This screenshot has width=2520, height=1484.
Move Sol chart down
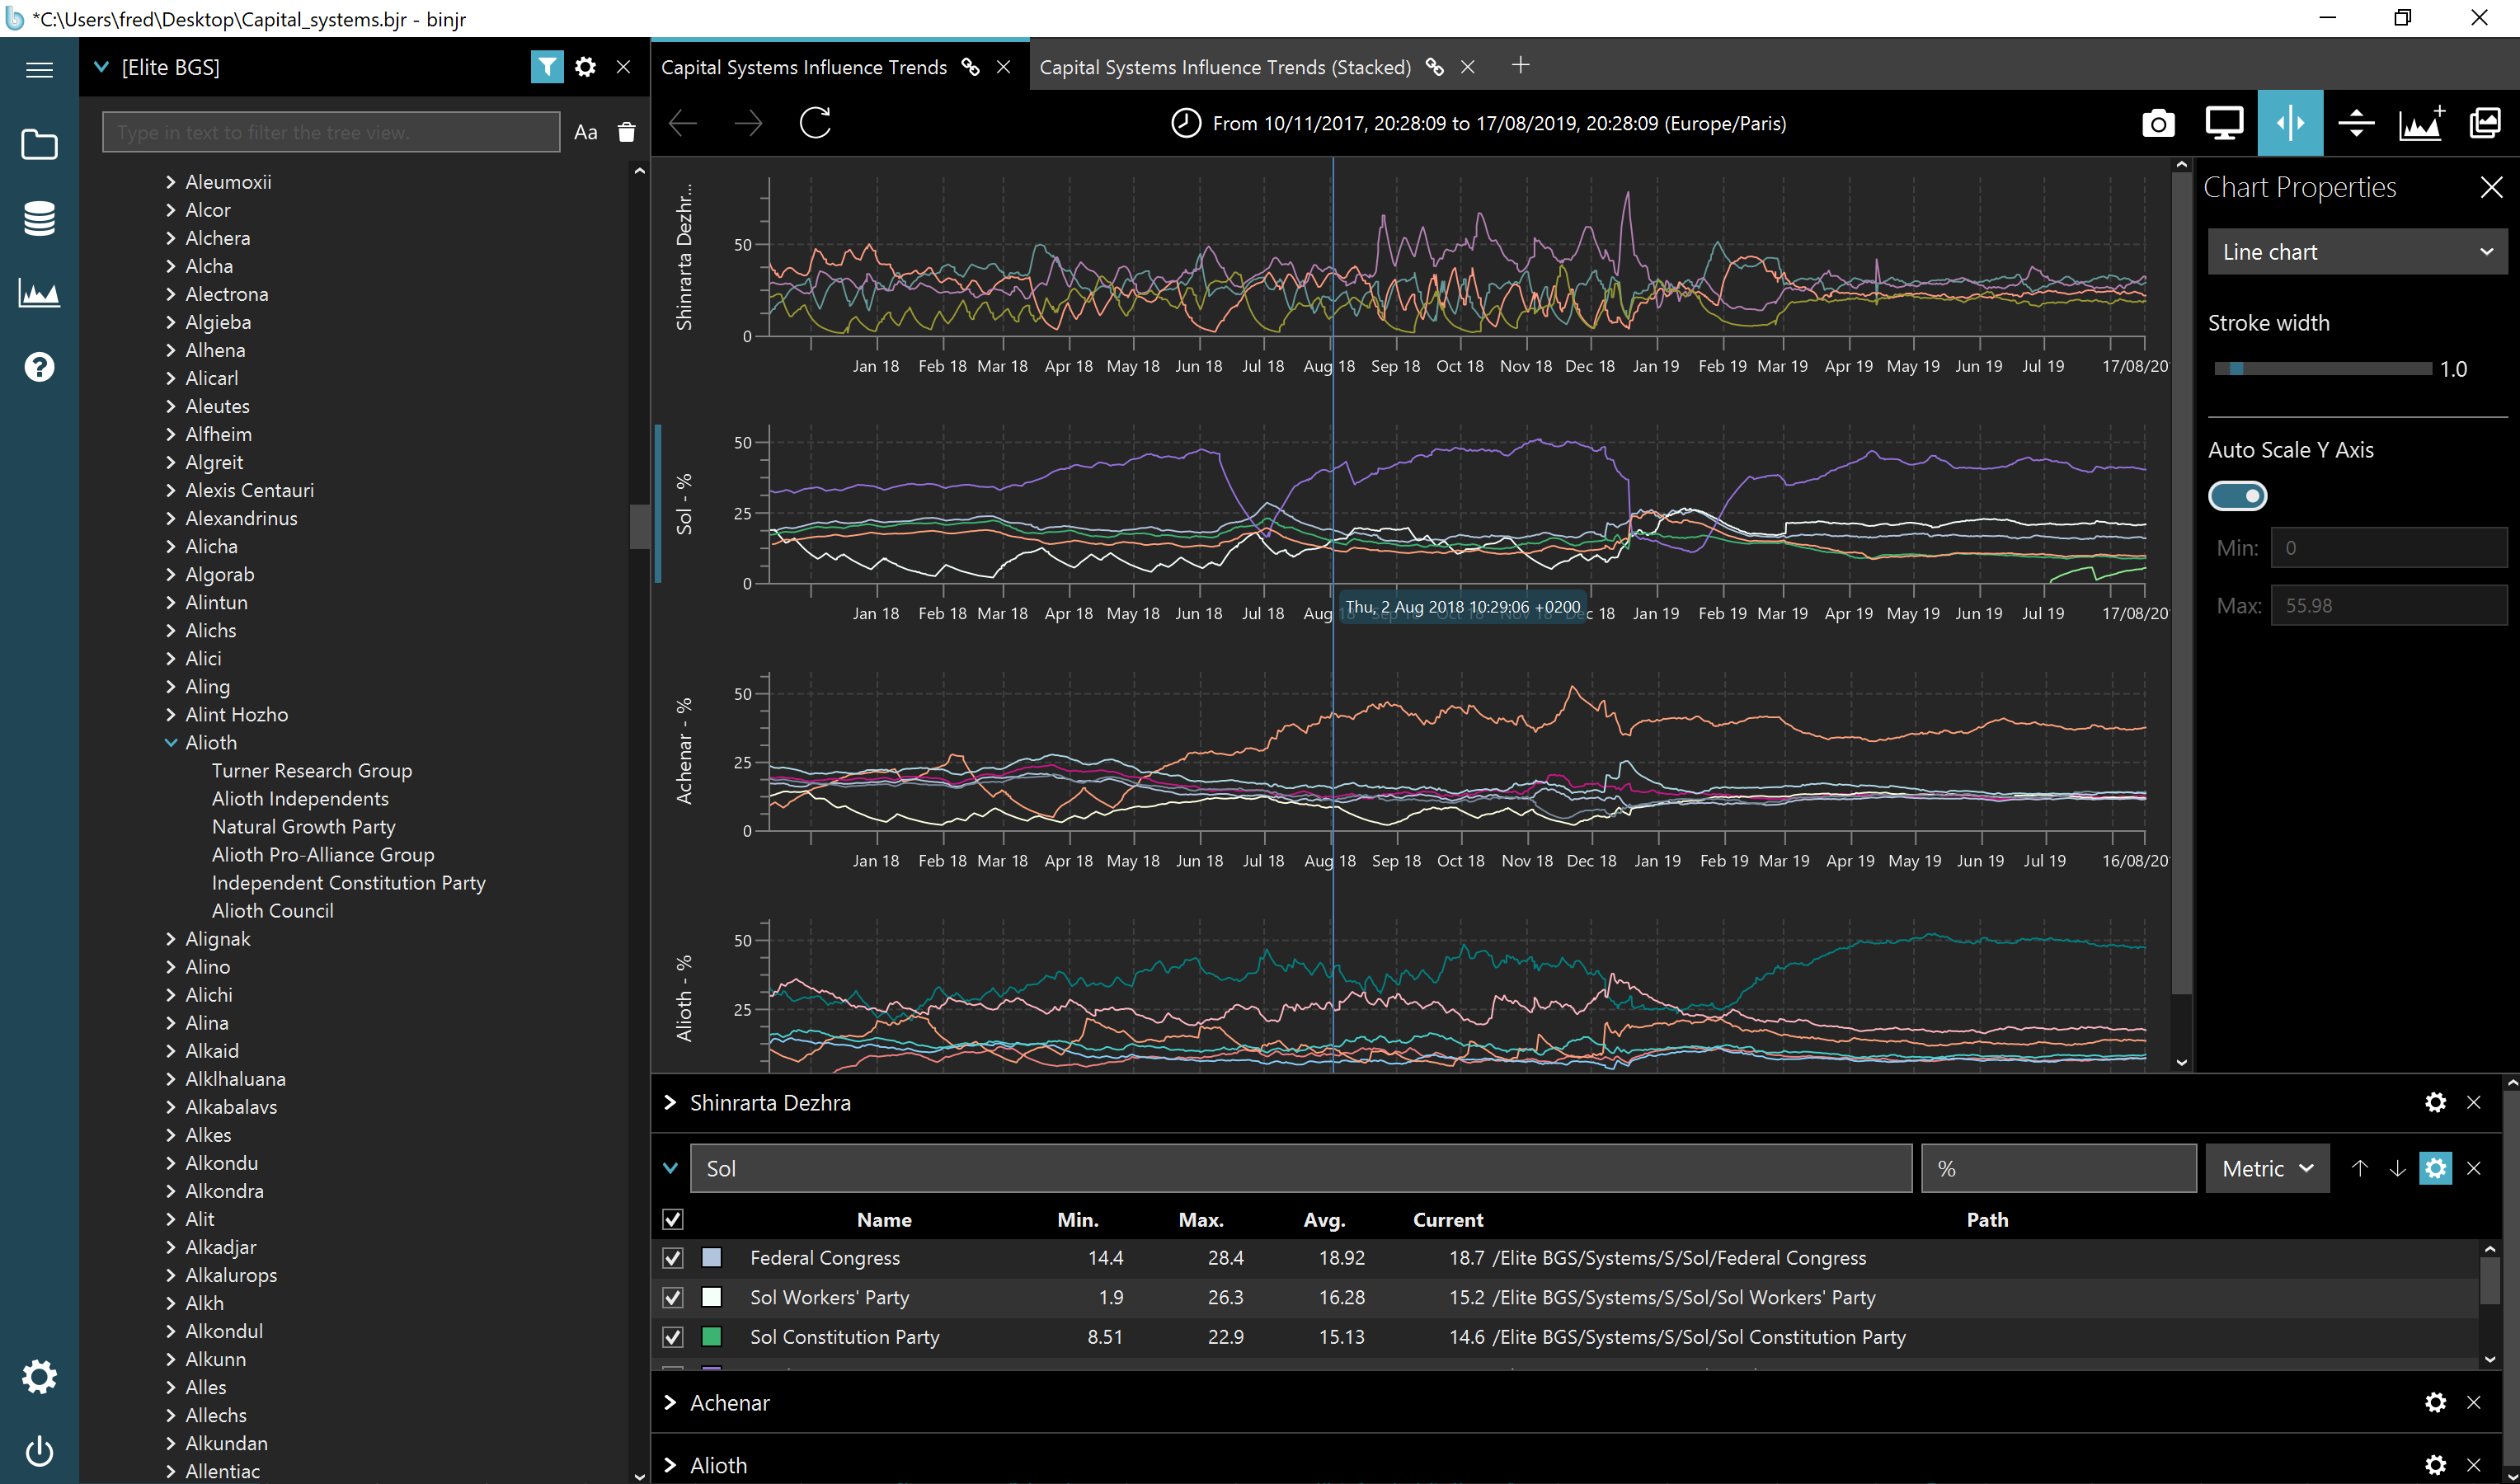pyautogui.click(x=2398, y=1168)
